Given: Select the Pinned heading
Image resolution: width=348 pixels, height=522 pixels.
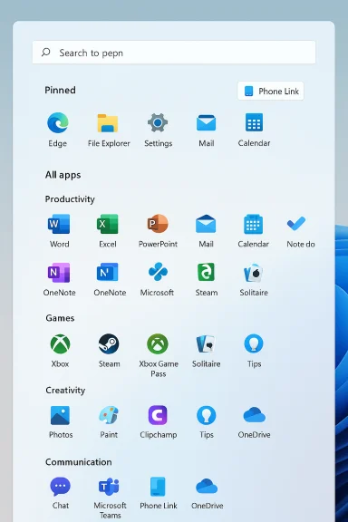Looking at the screenshot, I should pos(61,91).
